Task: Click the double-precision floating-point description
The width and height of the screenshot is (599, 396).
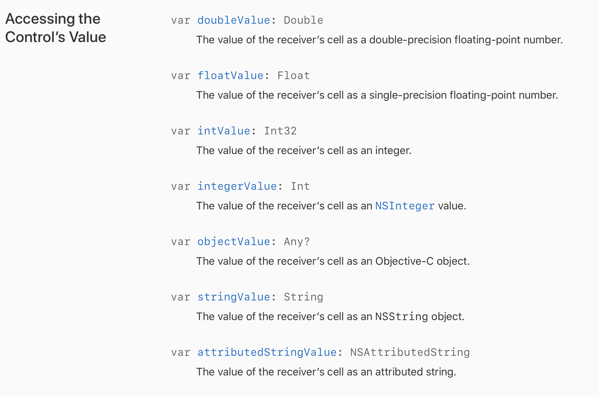Action: click(379, 40)
